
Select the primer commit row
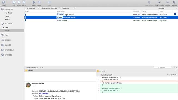pos(101,21)
